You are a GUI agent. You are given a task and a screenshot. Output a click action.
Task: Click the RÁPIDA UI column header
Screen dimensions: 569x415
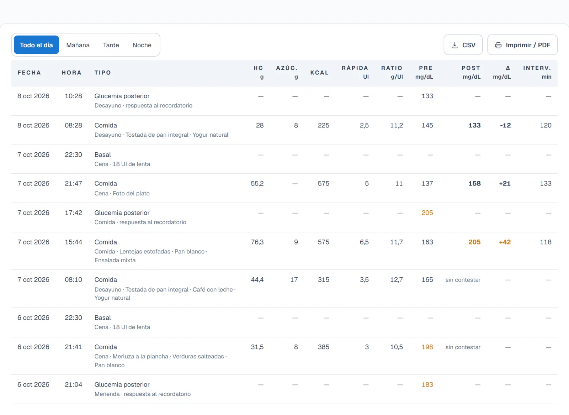(x=355, y=72)
